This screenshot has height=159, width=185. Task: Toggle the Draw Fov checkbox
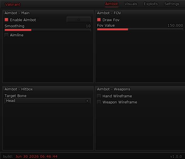pyautogui.click(x=99, y=20)
